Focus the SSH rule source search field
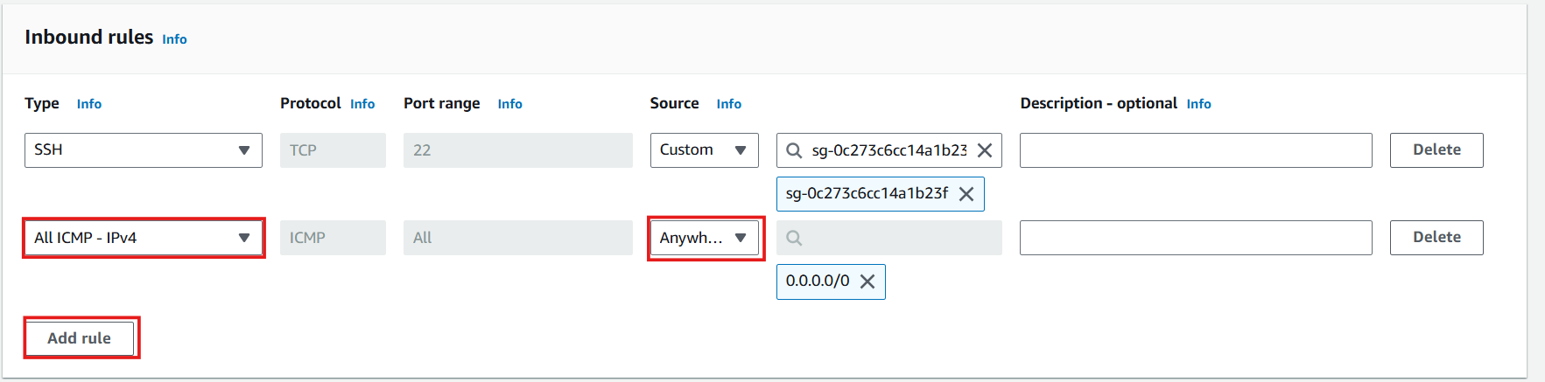The width and height of the screenshot is (1545, 382). tap(888, 150)
